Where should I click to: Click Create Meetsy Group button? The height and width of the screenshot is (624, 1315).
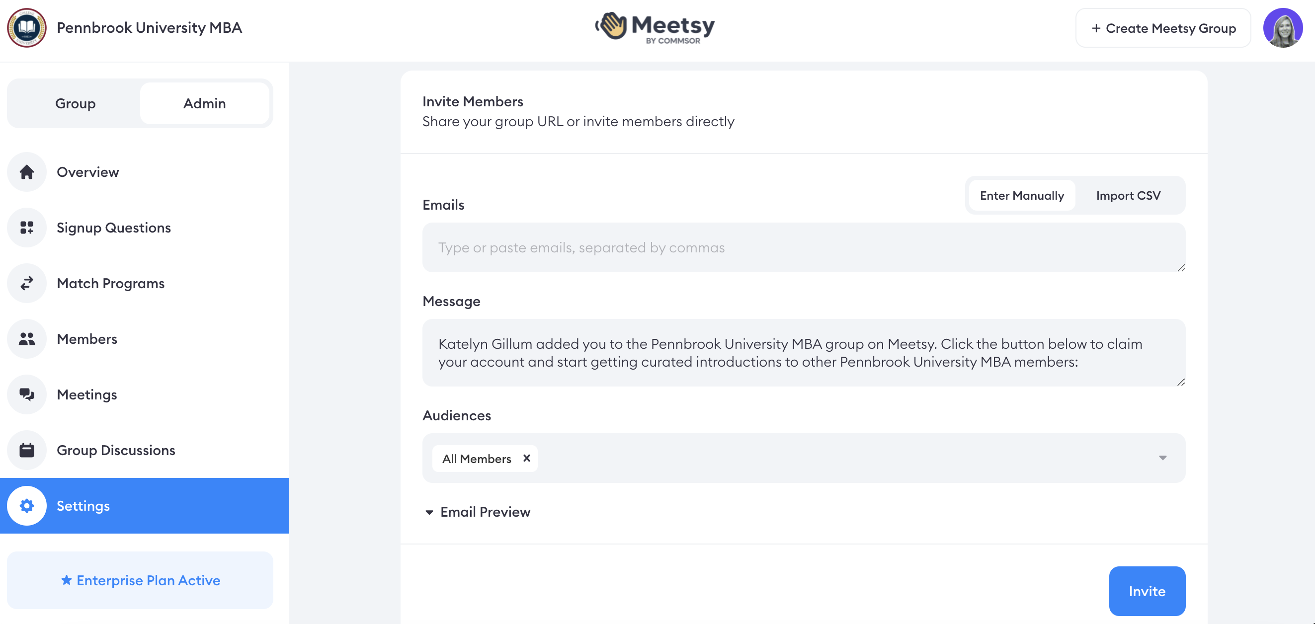coord(1163,27)
